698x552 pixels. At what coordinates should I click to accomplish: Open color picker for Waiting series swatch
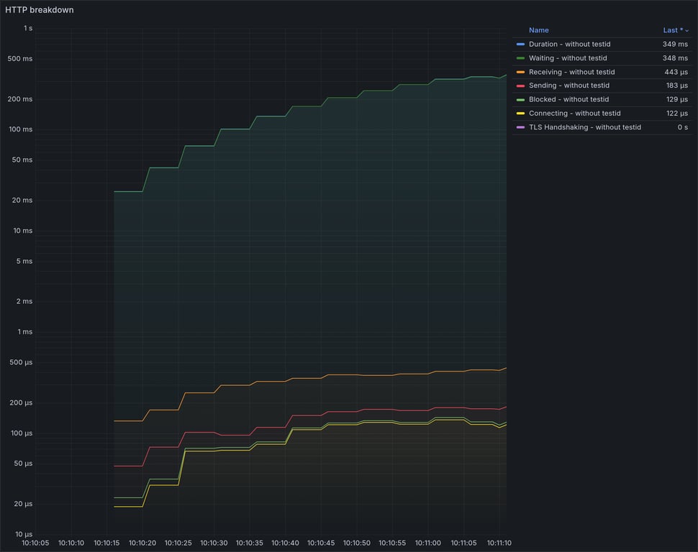coord(520,58)
